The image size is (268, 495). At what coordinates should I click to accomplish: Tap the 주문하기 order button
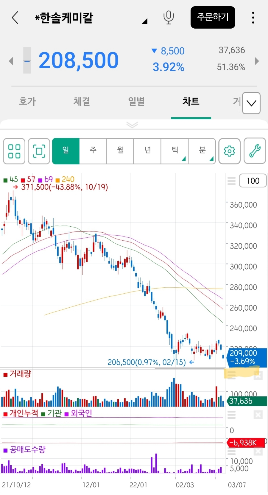(x=213, y=17)
